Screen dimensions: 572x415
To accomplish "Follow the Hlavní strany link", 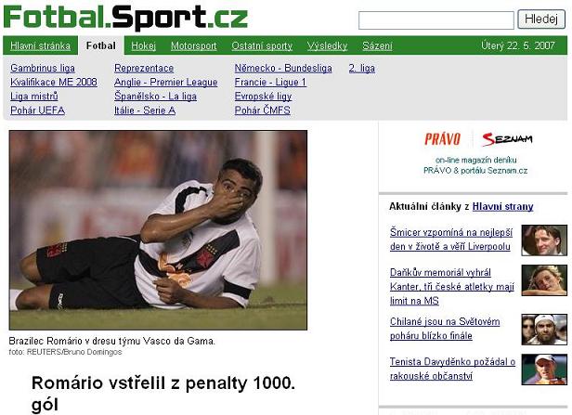I will pyautogui.click(x=502, y=207).
